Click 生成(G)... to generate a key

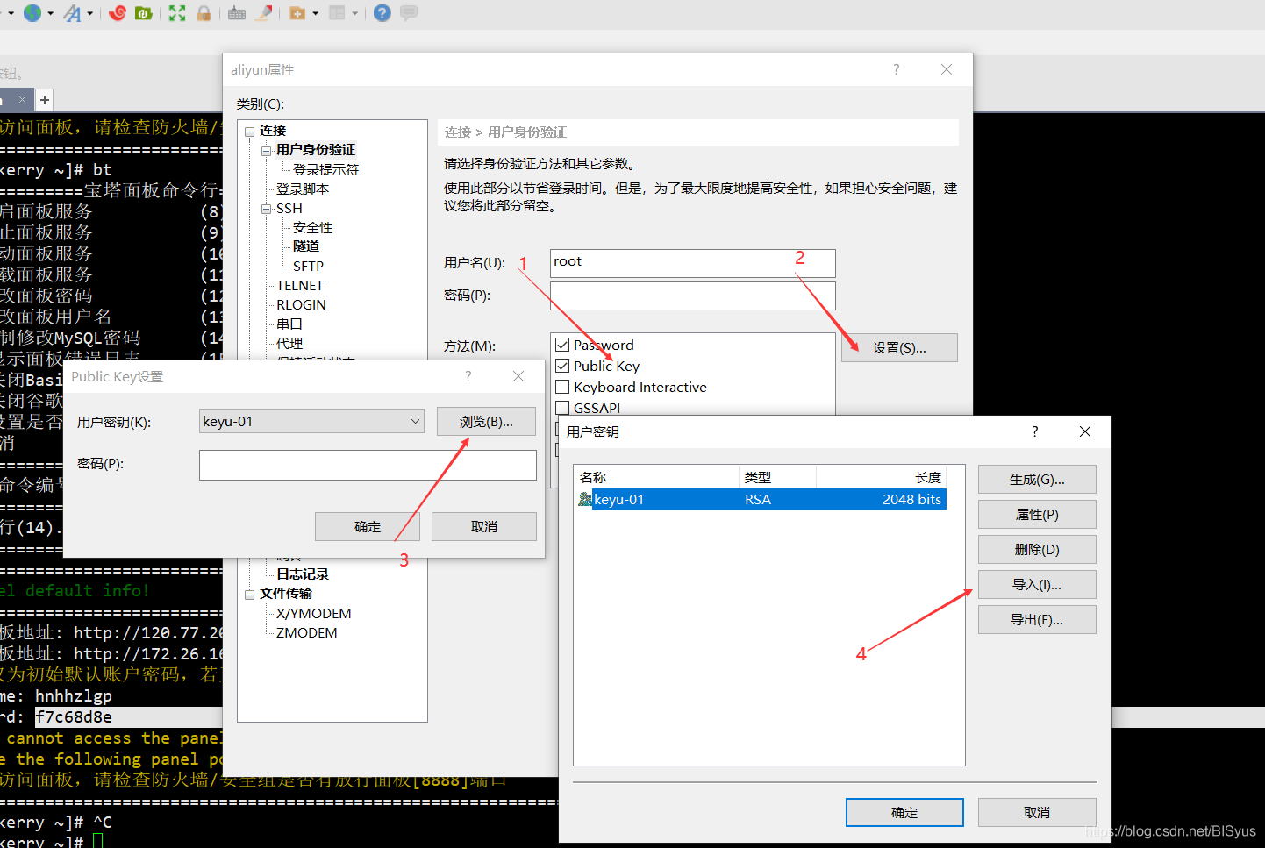point(1037,479)
